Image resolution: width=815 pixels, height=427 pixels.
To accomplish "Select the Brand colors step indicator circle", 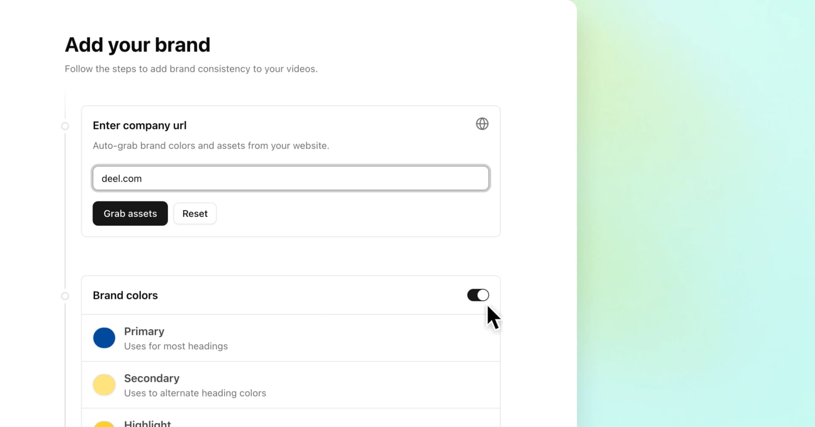I will 65,296.
